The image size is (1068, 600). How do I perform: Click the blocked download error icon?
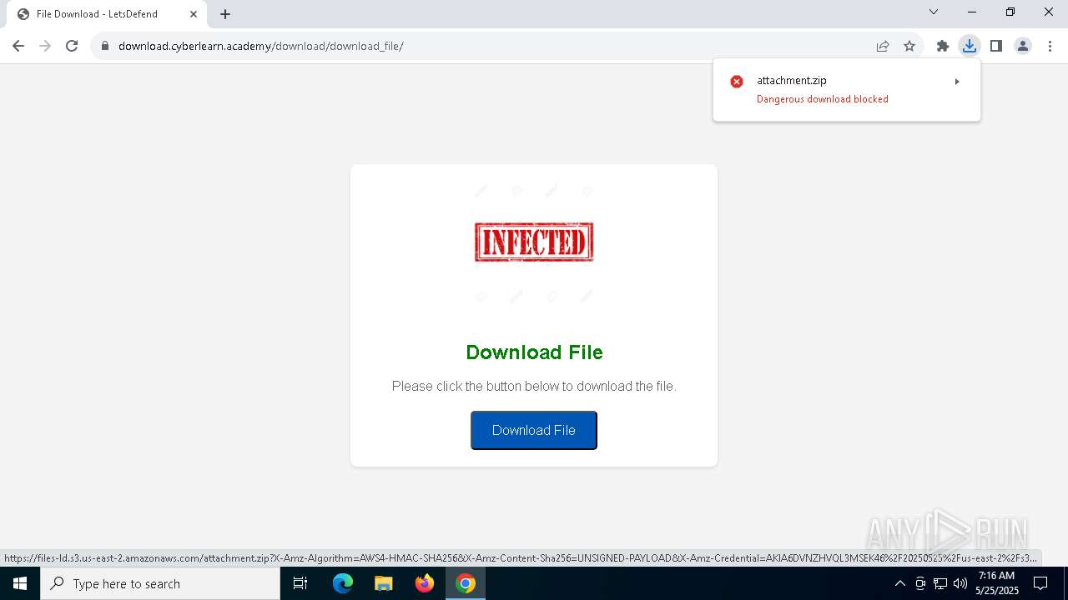(x=737, y=82)
